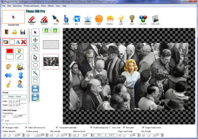Click the brown book new project icon
Screen dimensions: 198x139
[x=7, y=32]
